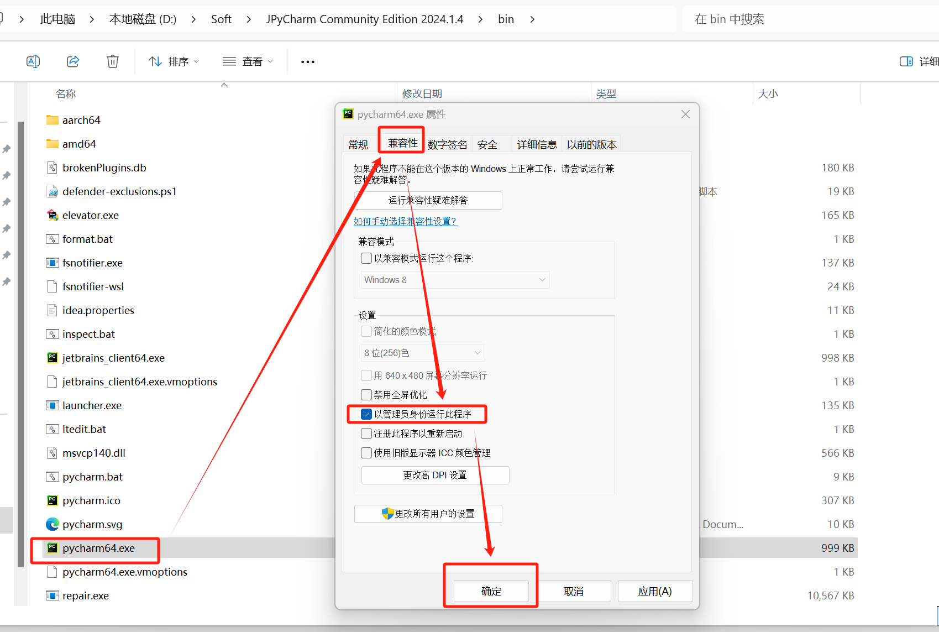The image size is (939, 632).
Task: Uncheck run as administrator checkbox
Action: 366,414
